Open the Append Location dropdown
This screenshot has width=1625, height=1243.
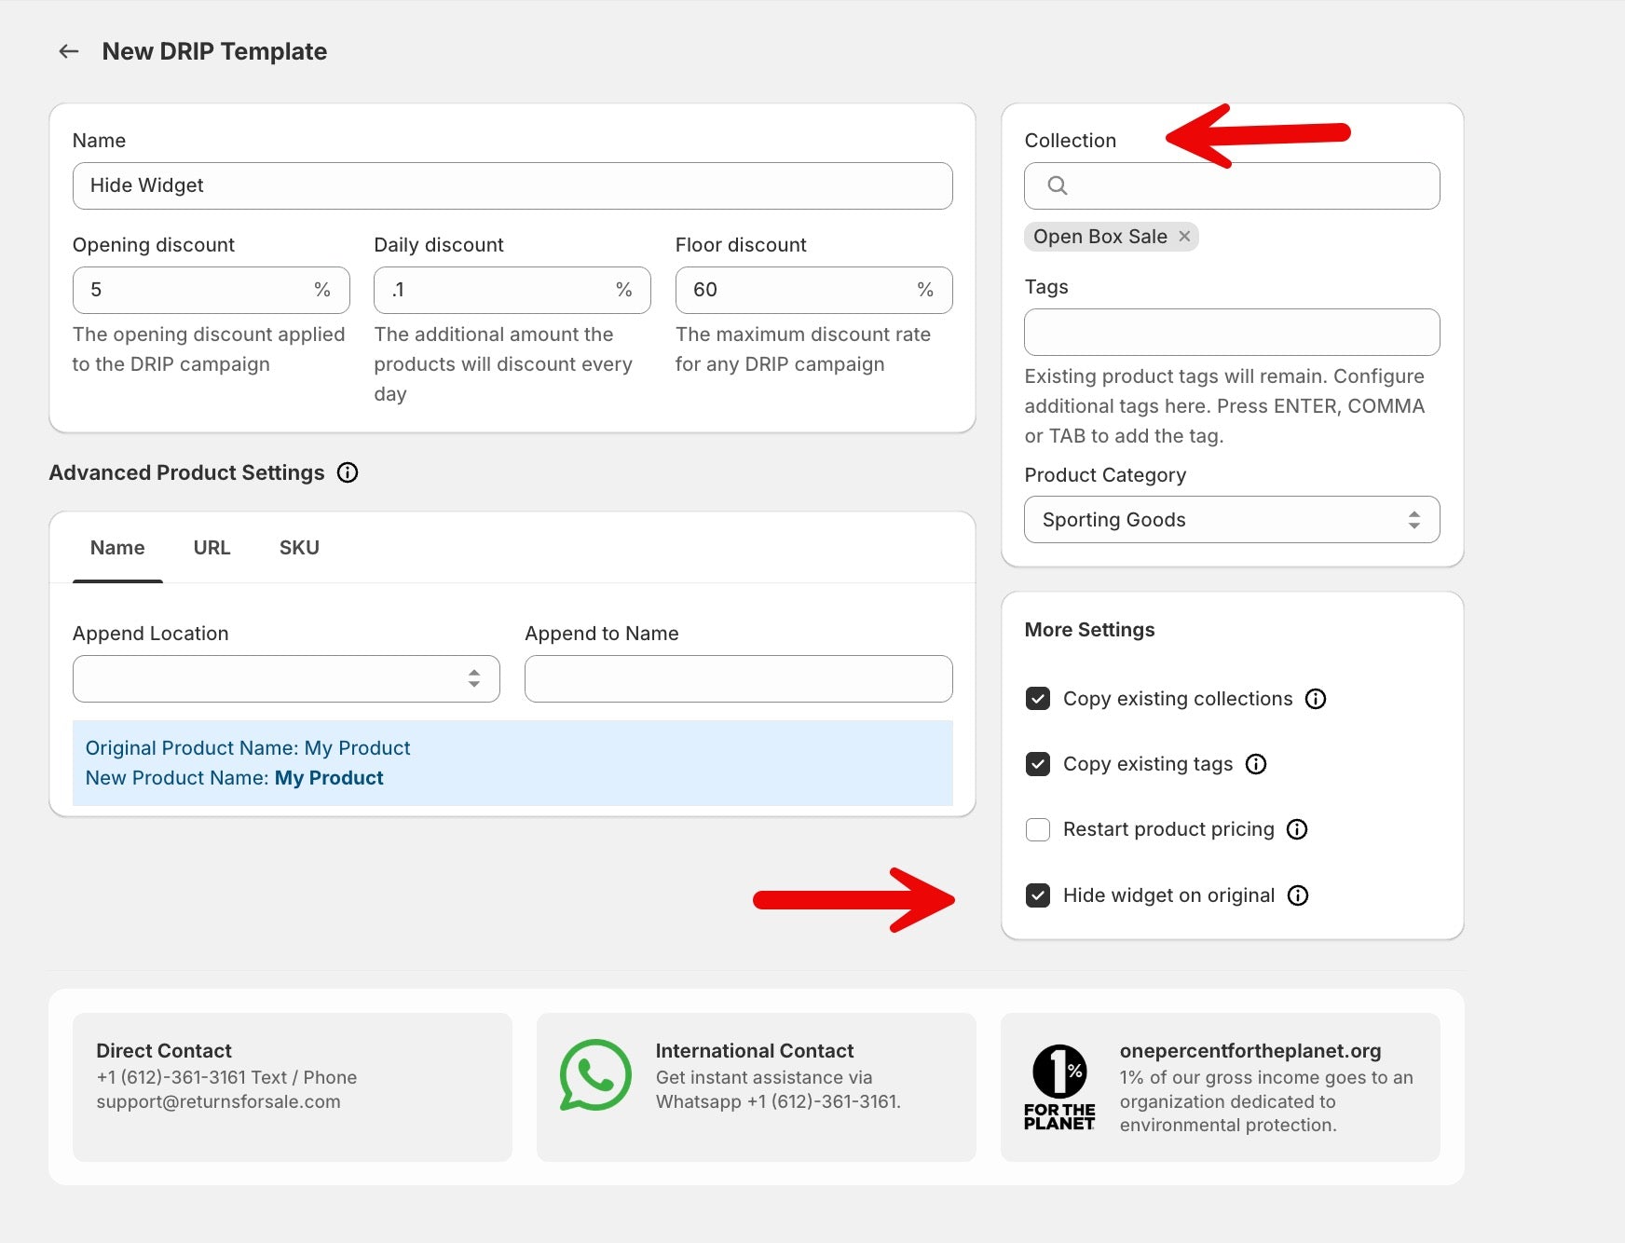(x=286, y=678)
